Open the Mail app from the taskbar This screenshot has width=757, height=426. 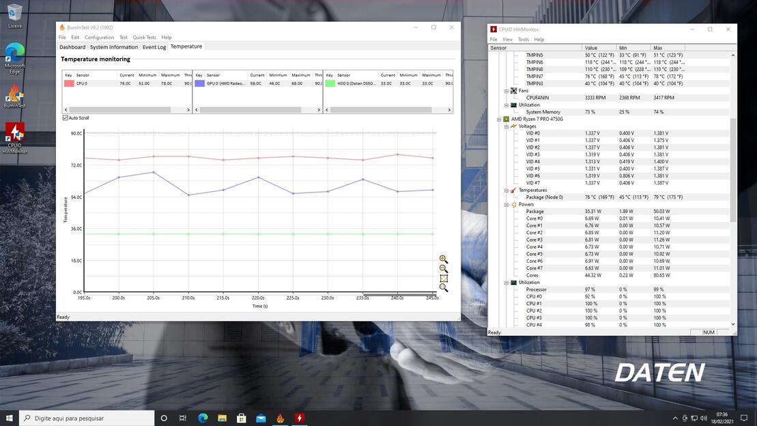[261, 418]
